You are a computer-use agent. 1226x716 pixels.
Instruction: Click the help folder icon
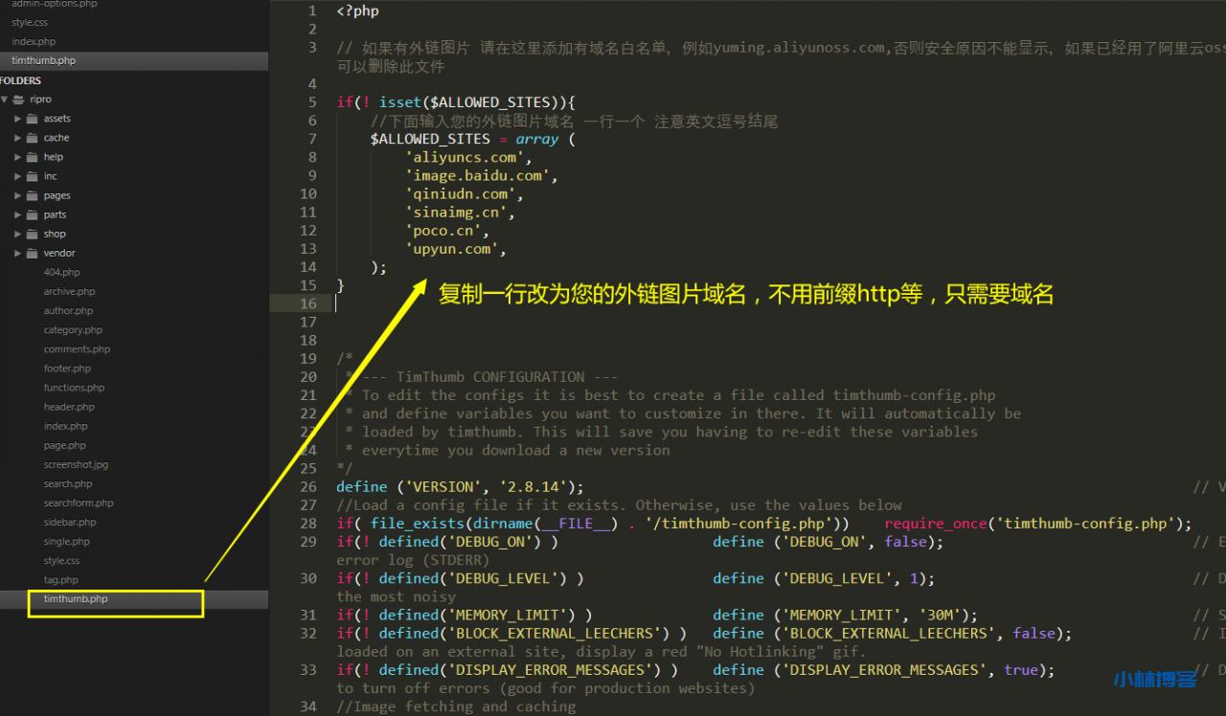pos(33,157)
